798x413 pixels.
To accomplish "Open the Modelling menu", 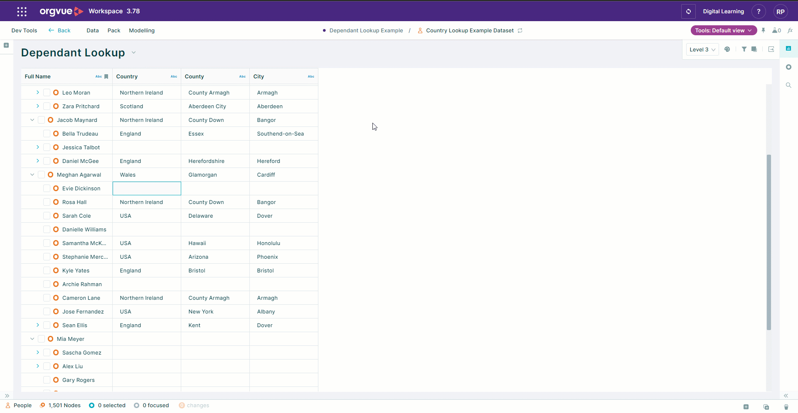I will point(142,30).
